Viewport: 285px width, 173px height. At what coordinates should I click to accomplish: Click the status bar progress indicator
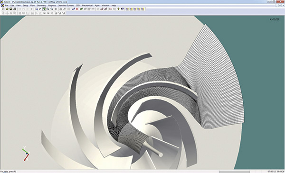[x=234, y=172]
